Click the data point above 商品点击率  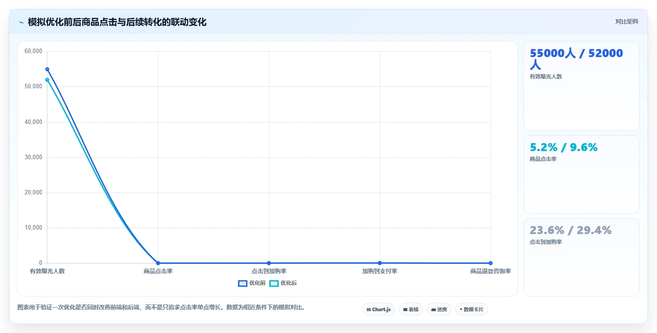(x=158, y=263)
